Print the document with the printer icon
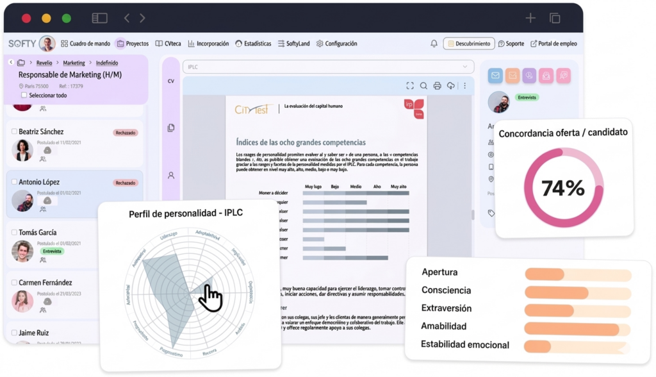 [437, 86]
